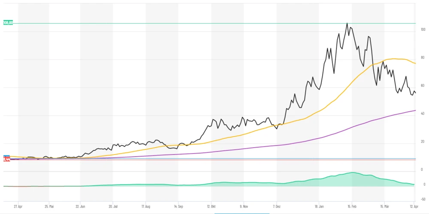The height and width of the screenshot is (214, 429).
Task: Click the 15. Mär date label
Action: 384,205
